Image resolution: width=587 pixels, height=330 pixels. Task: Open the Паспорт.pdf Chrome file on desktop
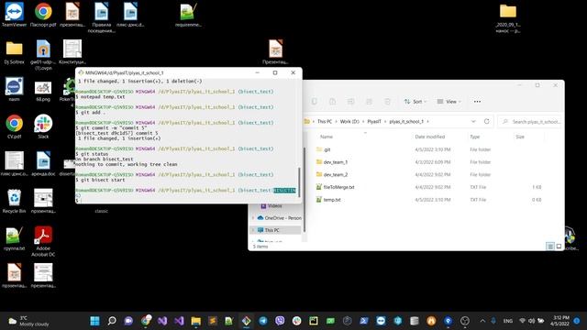[x=43, y=15]
